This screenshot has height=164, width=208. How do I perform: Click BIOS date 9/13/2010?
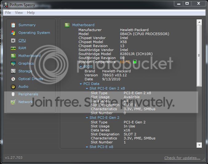tap(111, 79)
